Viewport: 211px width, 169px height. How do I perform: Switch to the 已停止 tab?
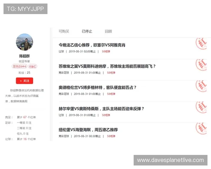87,31
